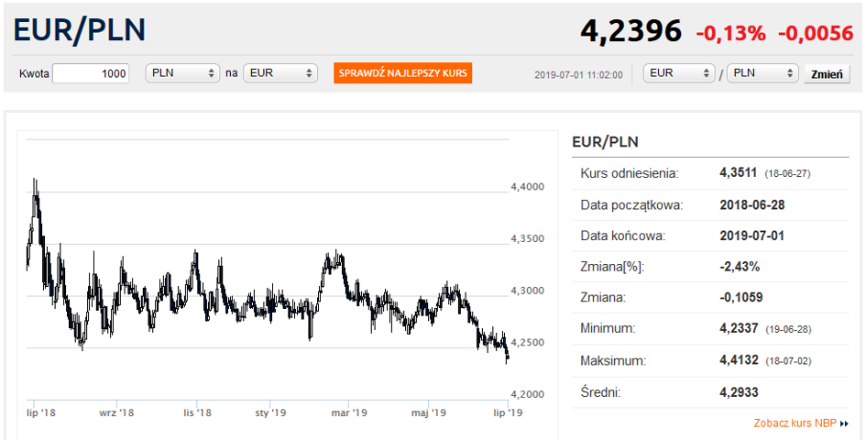The height and width of the screenshot is (440, 866).
Task: Click the chart axis label wrz '18
Action: click(116, 412)
